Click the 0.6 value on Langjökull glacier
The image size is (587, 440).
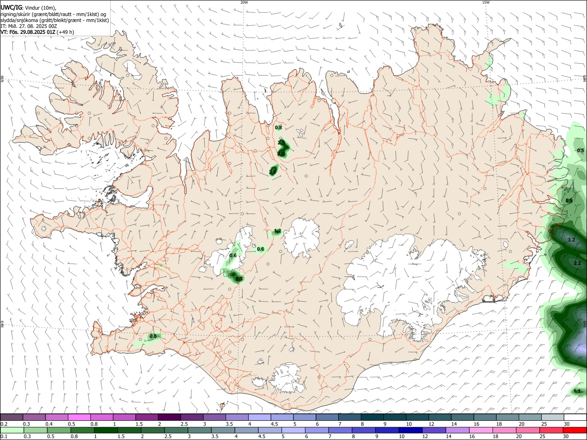pyautogui.click(x=233, y=256)
